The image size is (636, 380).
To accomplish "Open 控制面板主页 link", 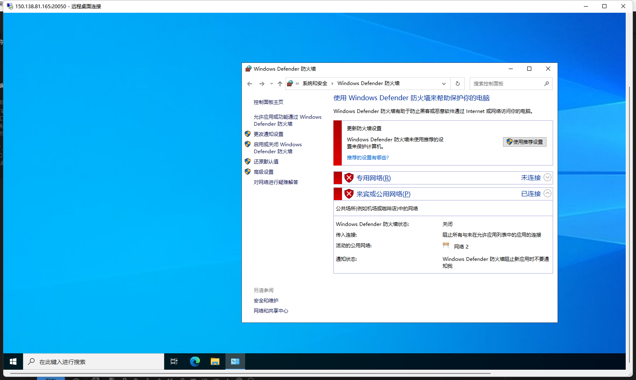I will (x=269, y=102).
